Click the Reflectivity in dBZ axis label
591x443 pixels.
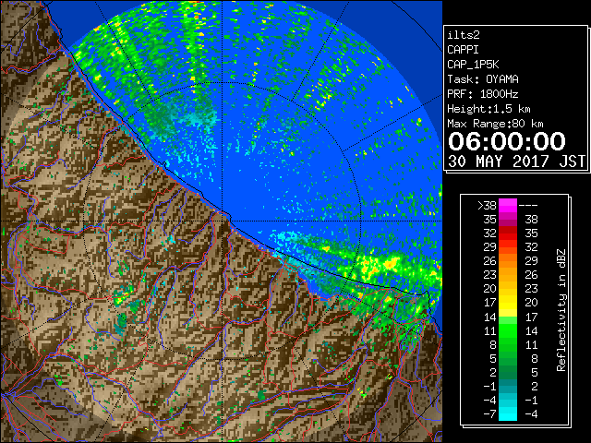(x=561, y=310)
